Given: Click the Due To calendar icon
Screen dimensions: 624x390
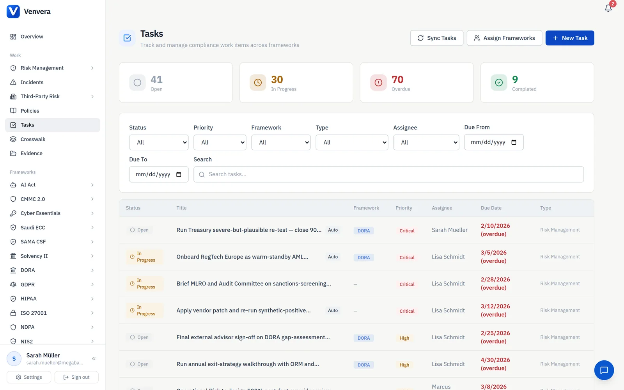Looking at the screenshot, I should click(x=179, y=174).
